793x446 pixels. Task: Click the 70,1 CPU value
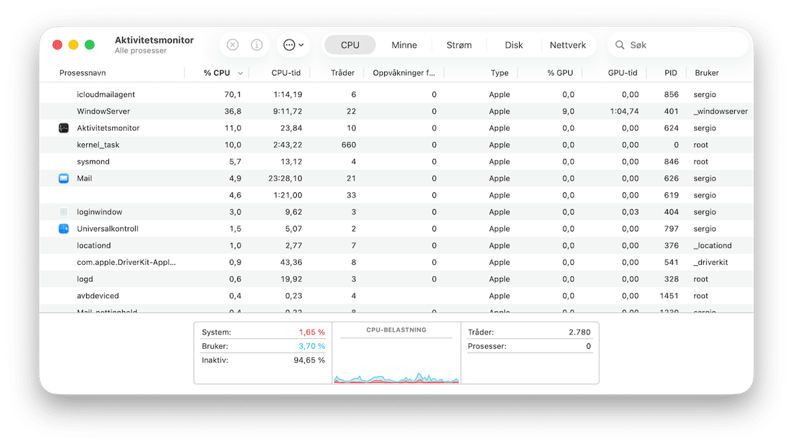coord(233,95)
